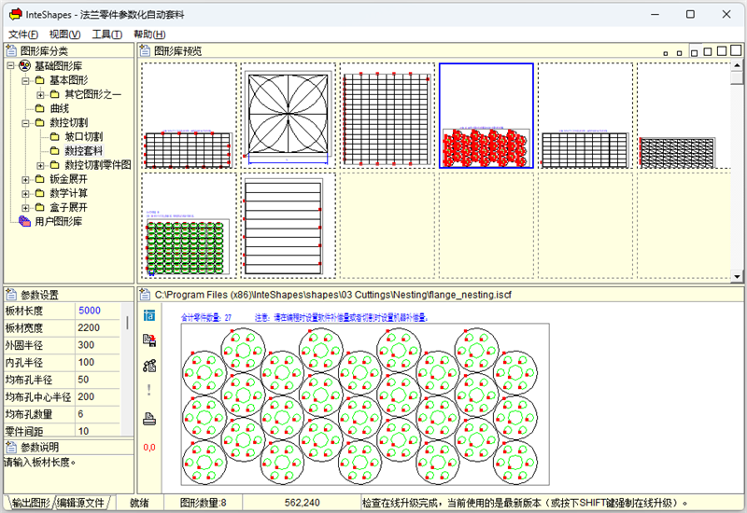
Task: Click the parameter list scrollbar thumb
Action: pos(127,323)
